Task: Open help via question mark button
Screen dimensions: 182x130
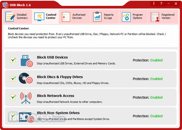Action: pyautogui.click(x=161, y=4)
